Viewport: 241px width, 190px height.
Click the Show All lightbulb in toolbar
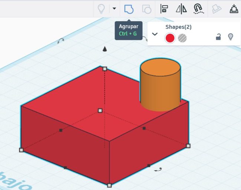101,9
